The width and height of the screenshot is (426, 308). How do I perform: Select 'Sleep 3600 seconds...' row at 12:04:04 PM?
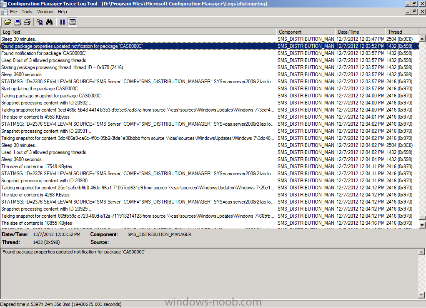(210, 159)
